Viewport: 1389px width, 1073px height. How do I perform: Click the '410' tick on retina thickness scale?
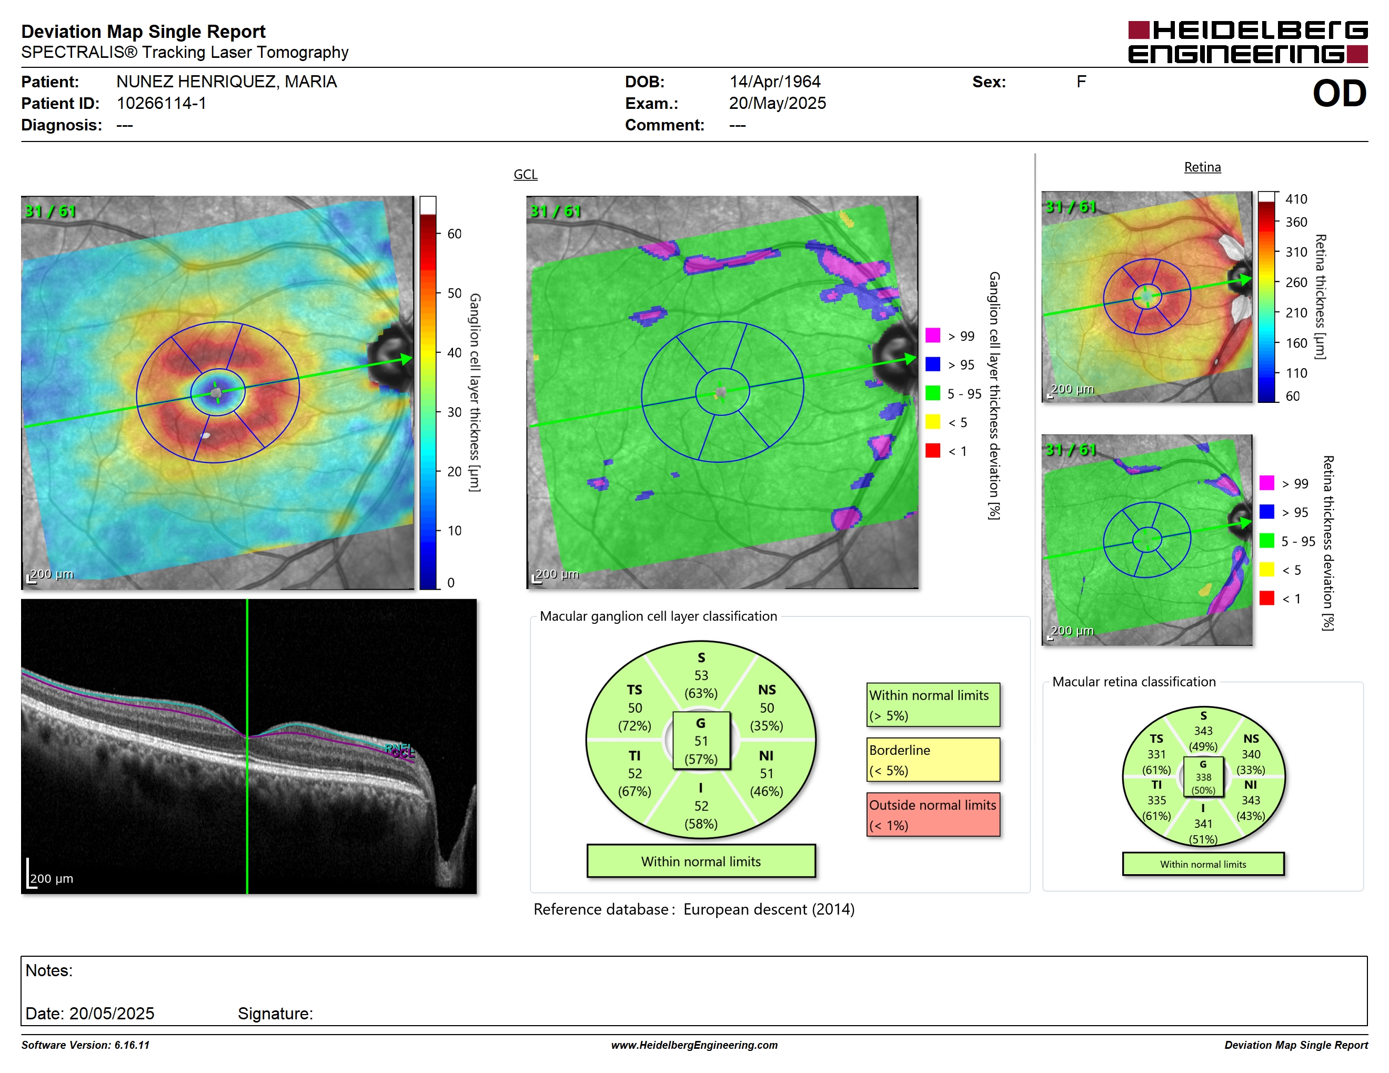coord(1295,199)
